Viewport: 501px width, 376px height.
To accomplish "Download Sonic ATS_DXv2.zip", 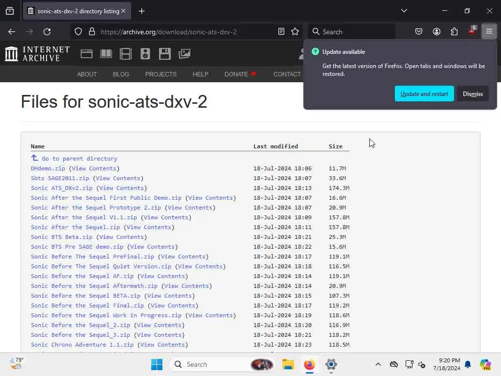I will [62, 188].
